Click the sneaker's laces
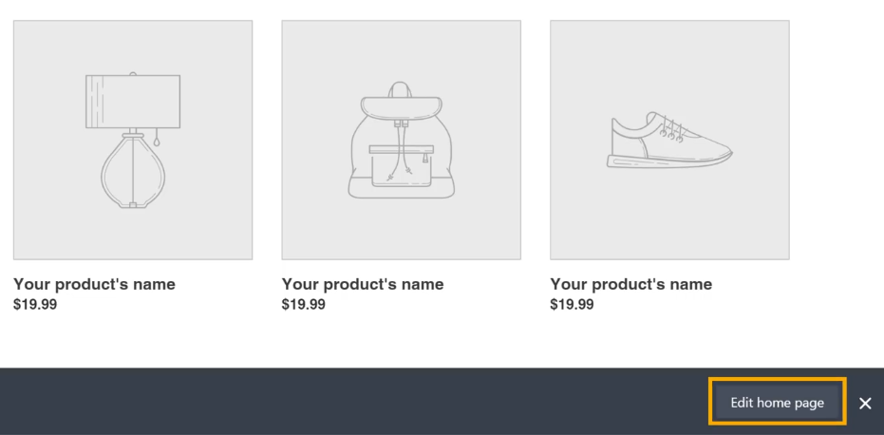 [671, 129]
